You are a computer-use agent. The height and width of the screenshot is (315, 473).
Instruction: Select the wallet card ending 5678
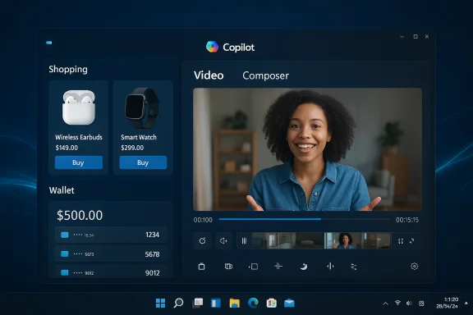click(111, 254)
